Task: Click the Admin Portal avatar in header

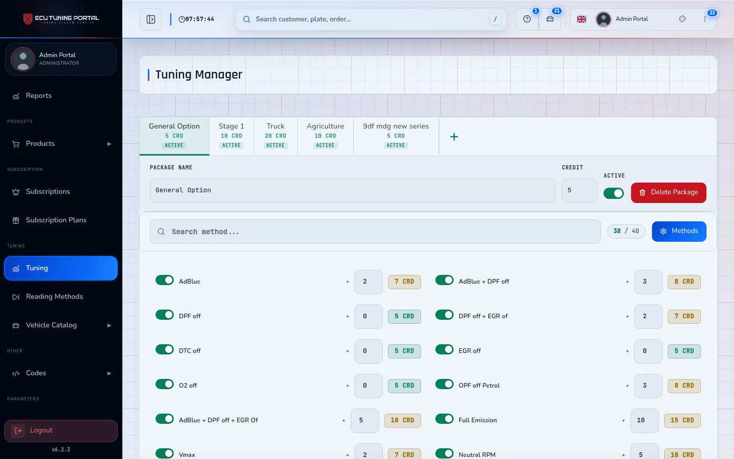Action: 604,19
